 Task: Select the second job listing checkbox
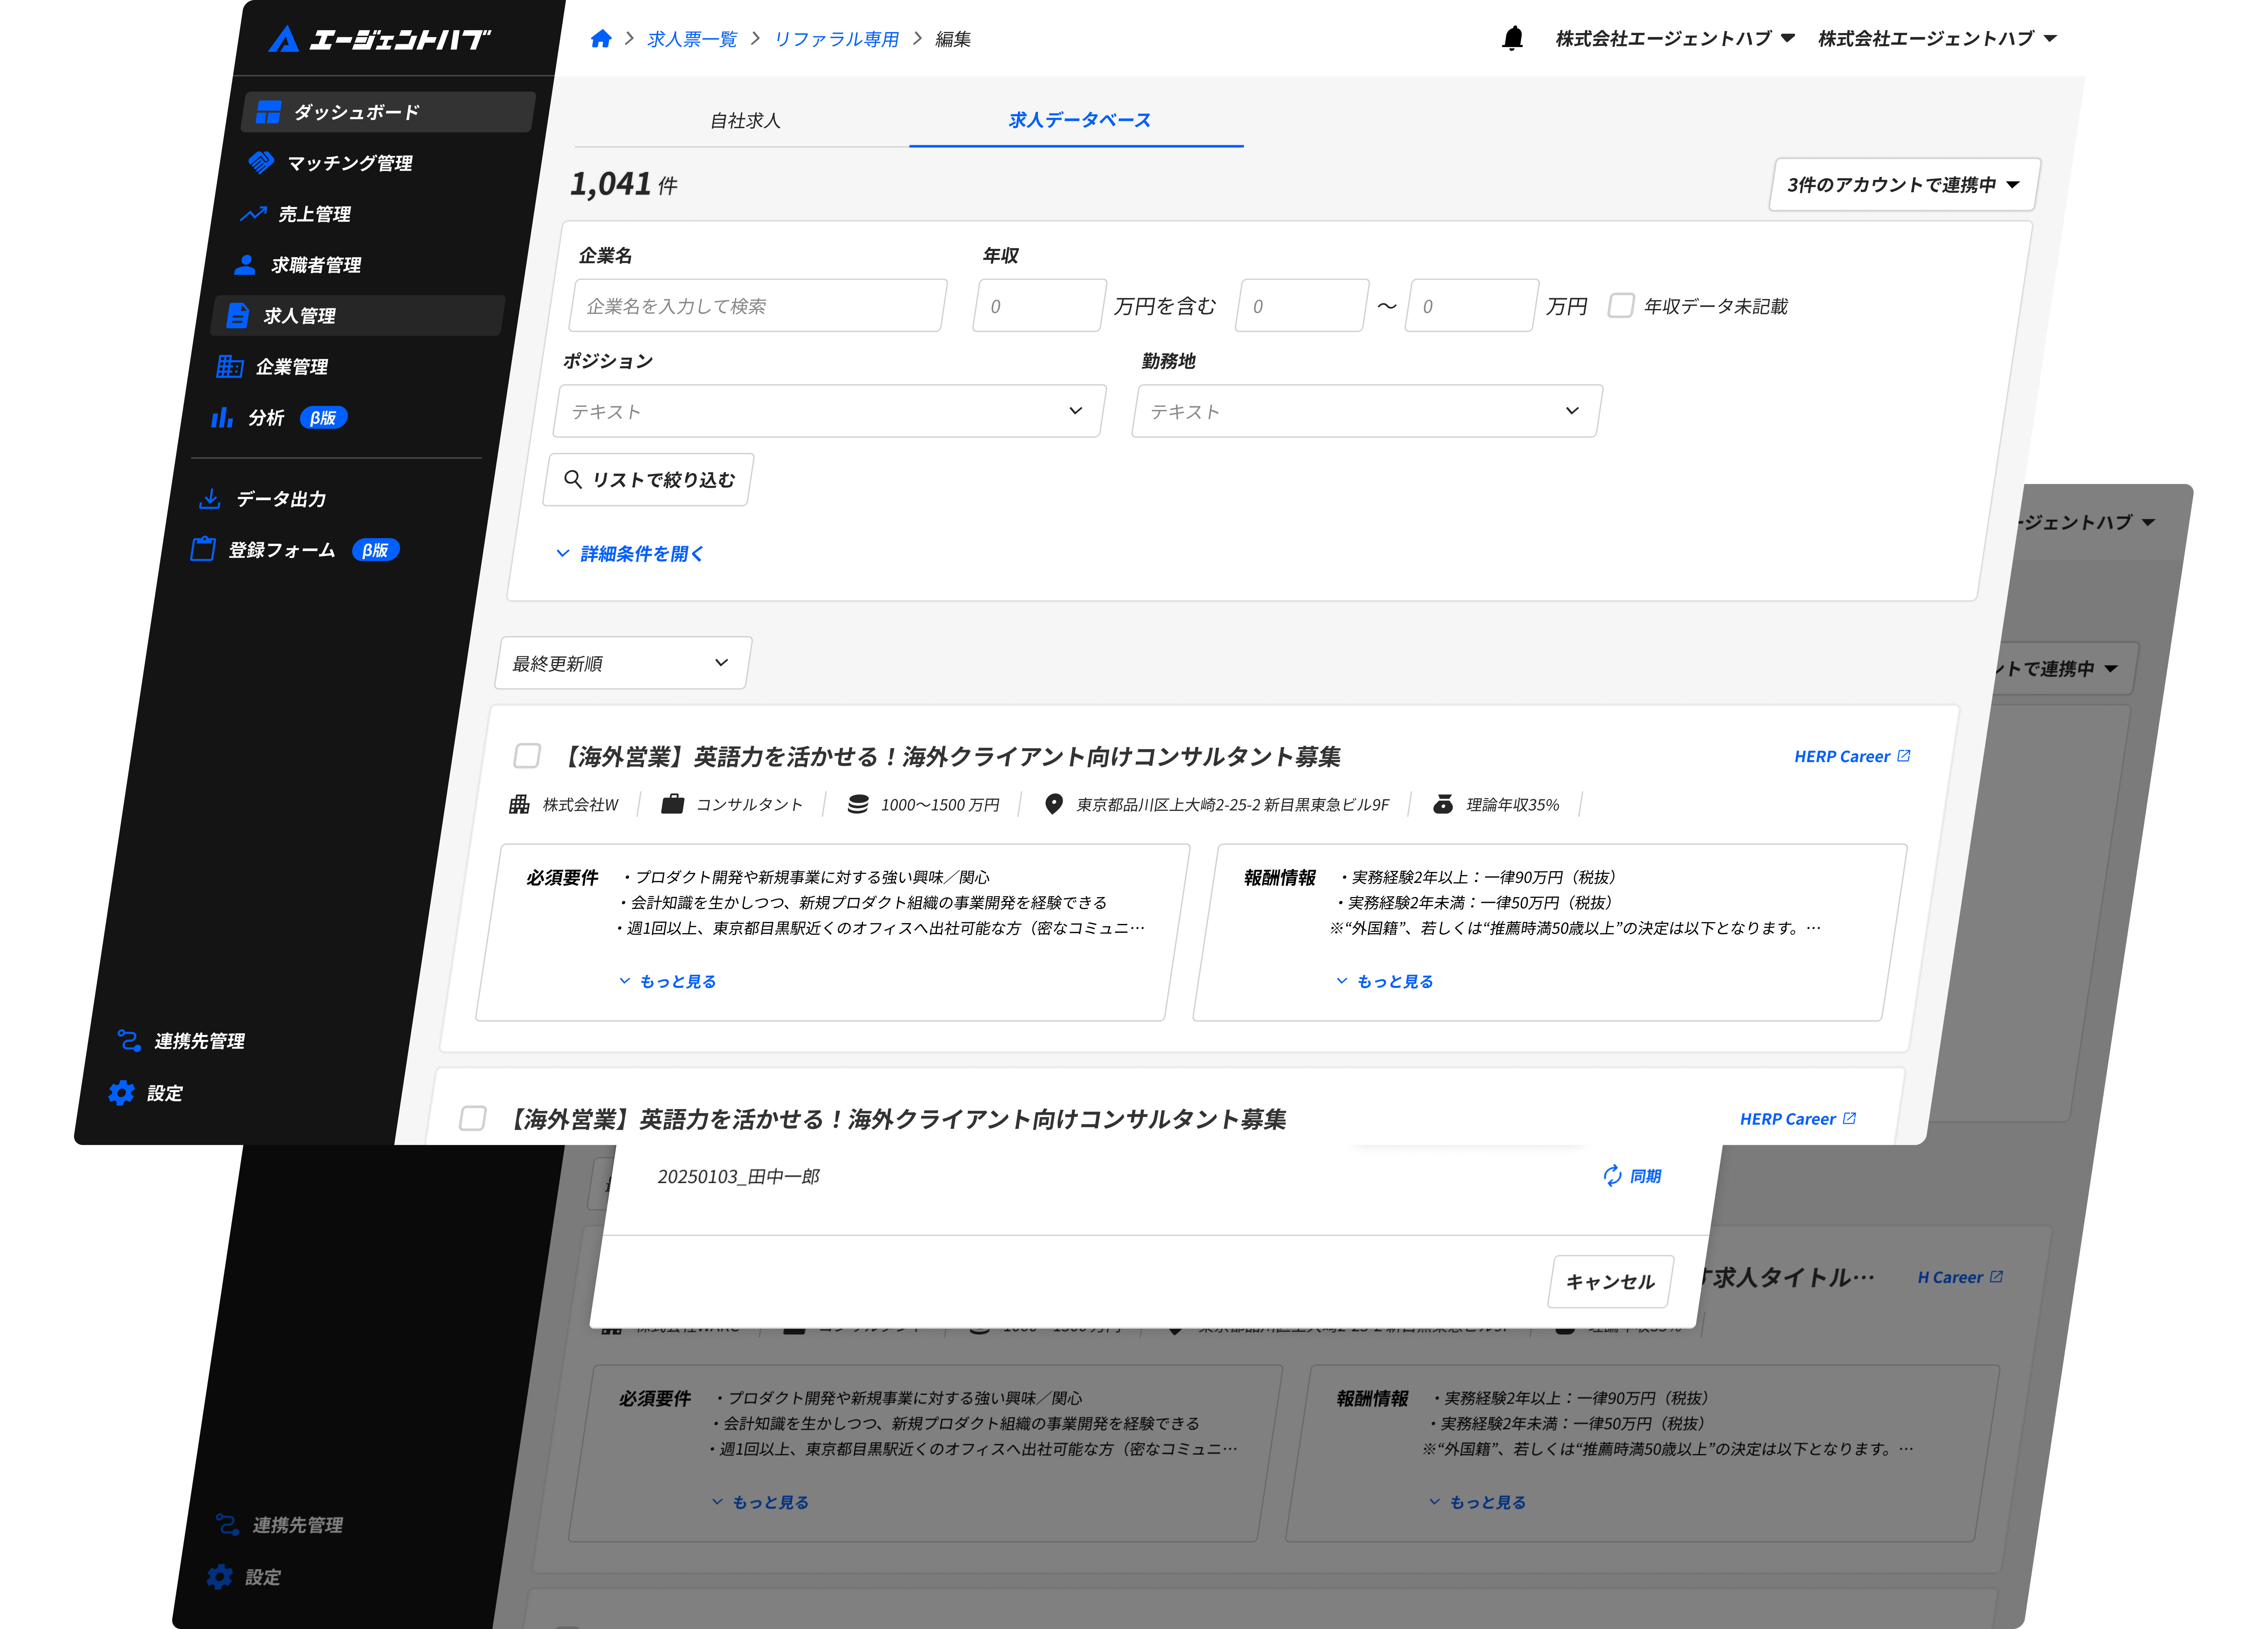473,1118
